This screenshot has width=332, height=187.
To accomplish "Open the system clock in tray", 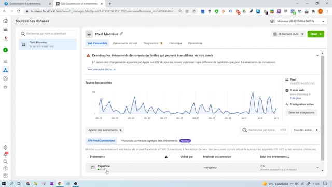I will point(316,184).
